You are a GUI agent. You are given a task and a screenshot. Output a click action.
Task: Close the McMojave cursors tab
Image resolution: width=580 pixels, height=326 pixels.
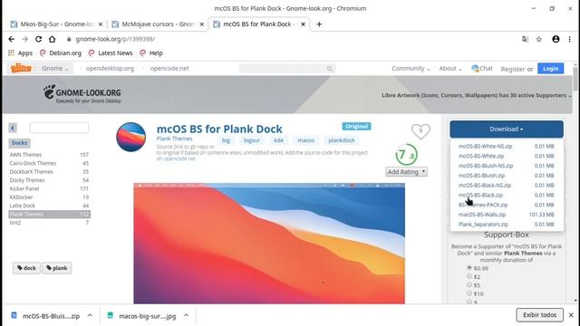pos(201,24)
